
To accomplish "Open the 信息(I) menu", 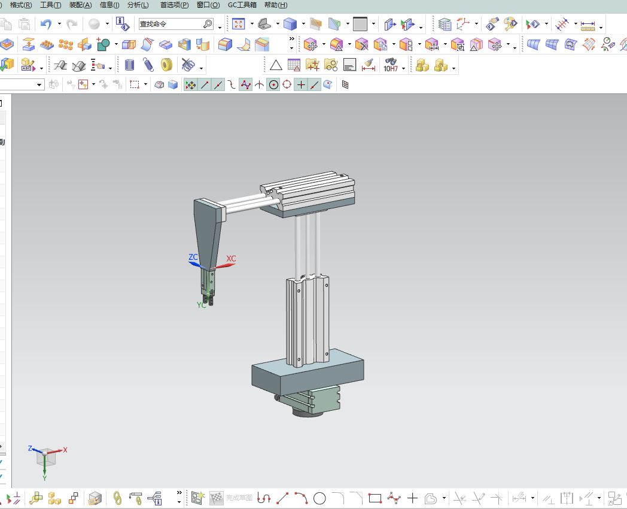I will (109, 5).
